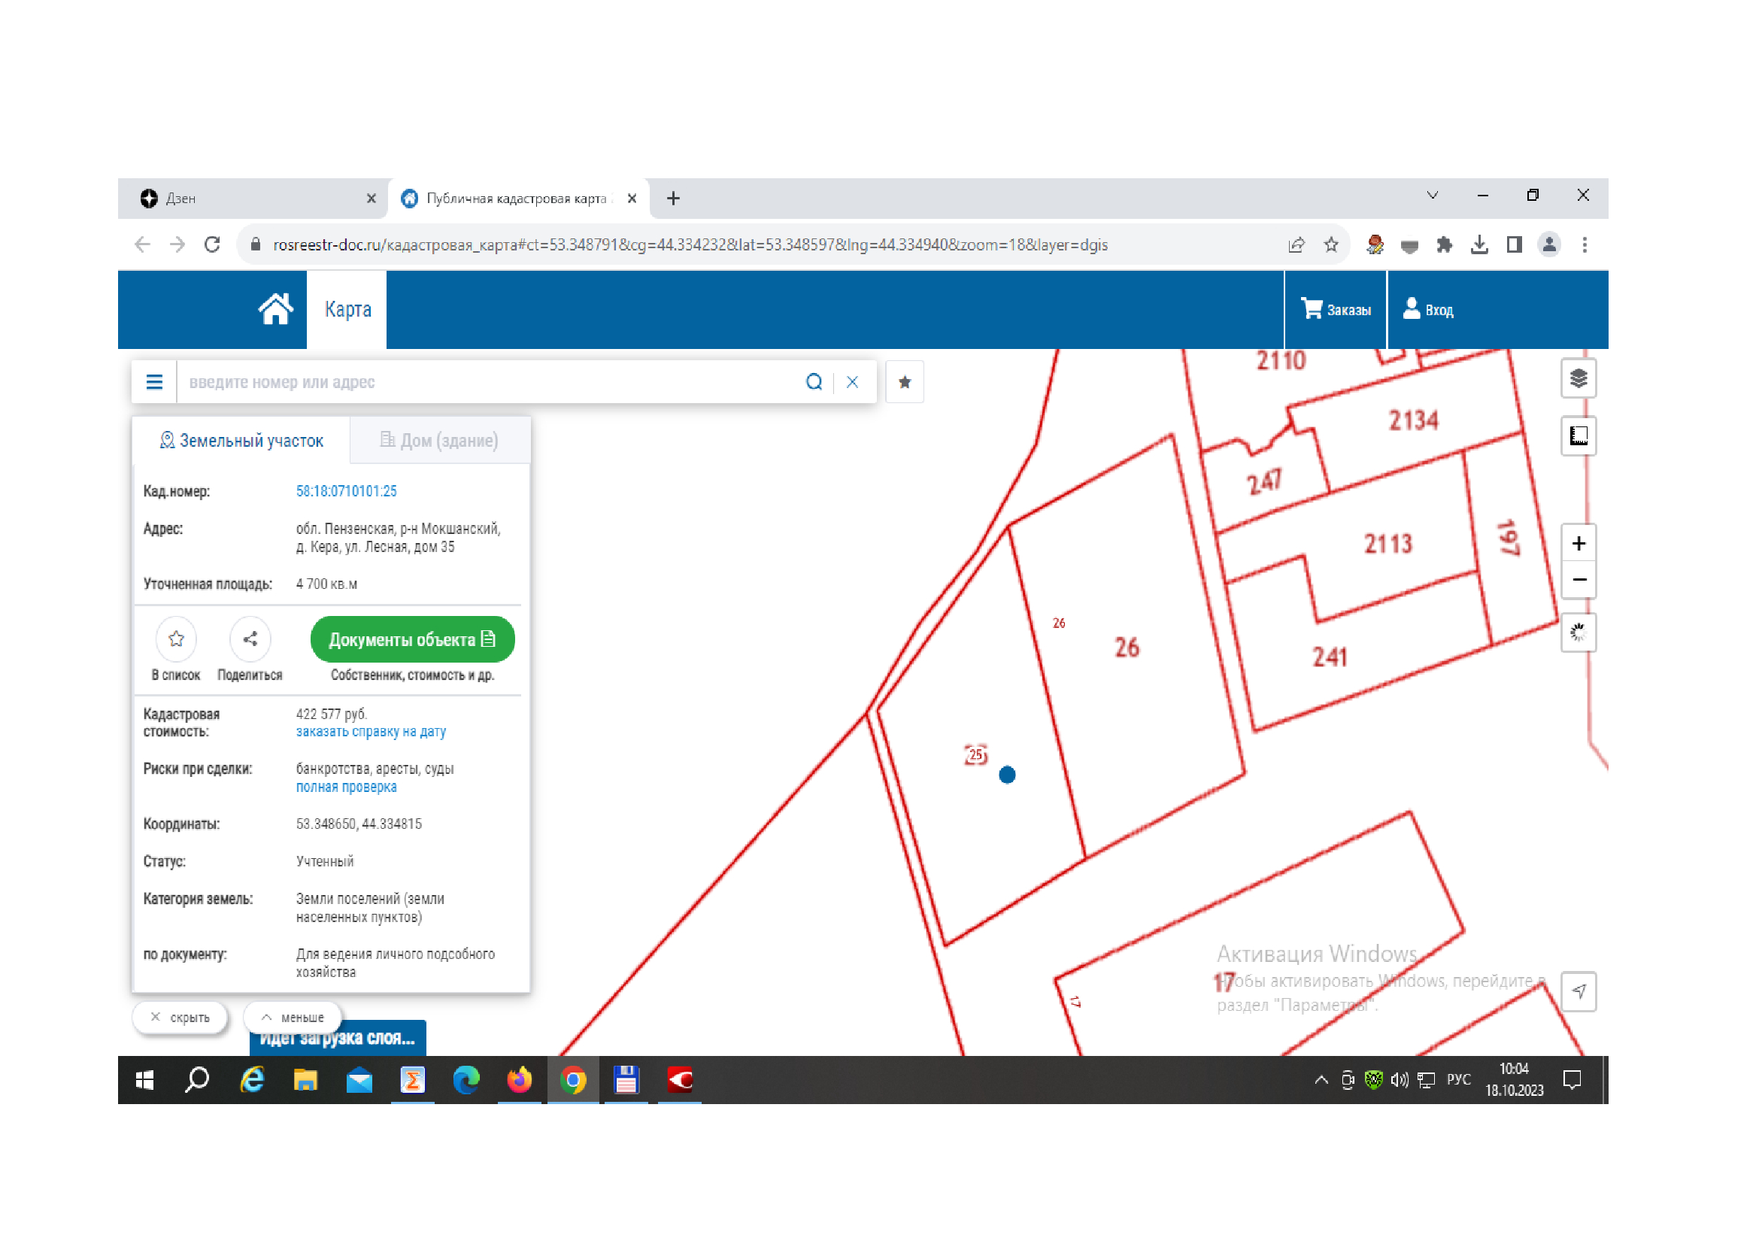
Task: Close the Дзен browser tab
Action: pyautogui.click(x=371, y=199)
